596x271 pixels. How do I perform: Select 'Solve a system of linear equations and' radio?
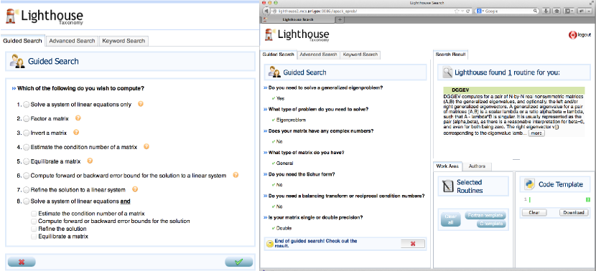pos(27,201)
